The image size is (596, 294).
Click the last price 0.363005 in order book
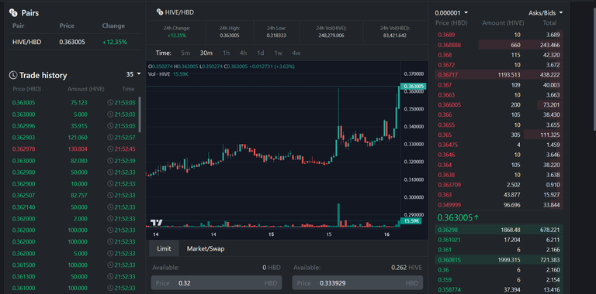(x=455, y=218)
